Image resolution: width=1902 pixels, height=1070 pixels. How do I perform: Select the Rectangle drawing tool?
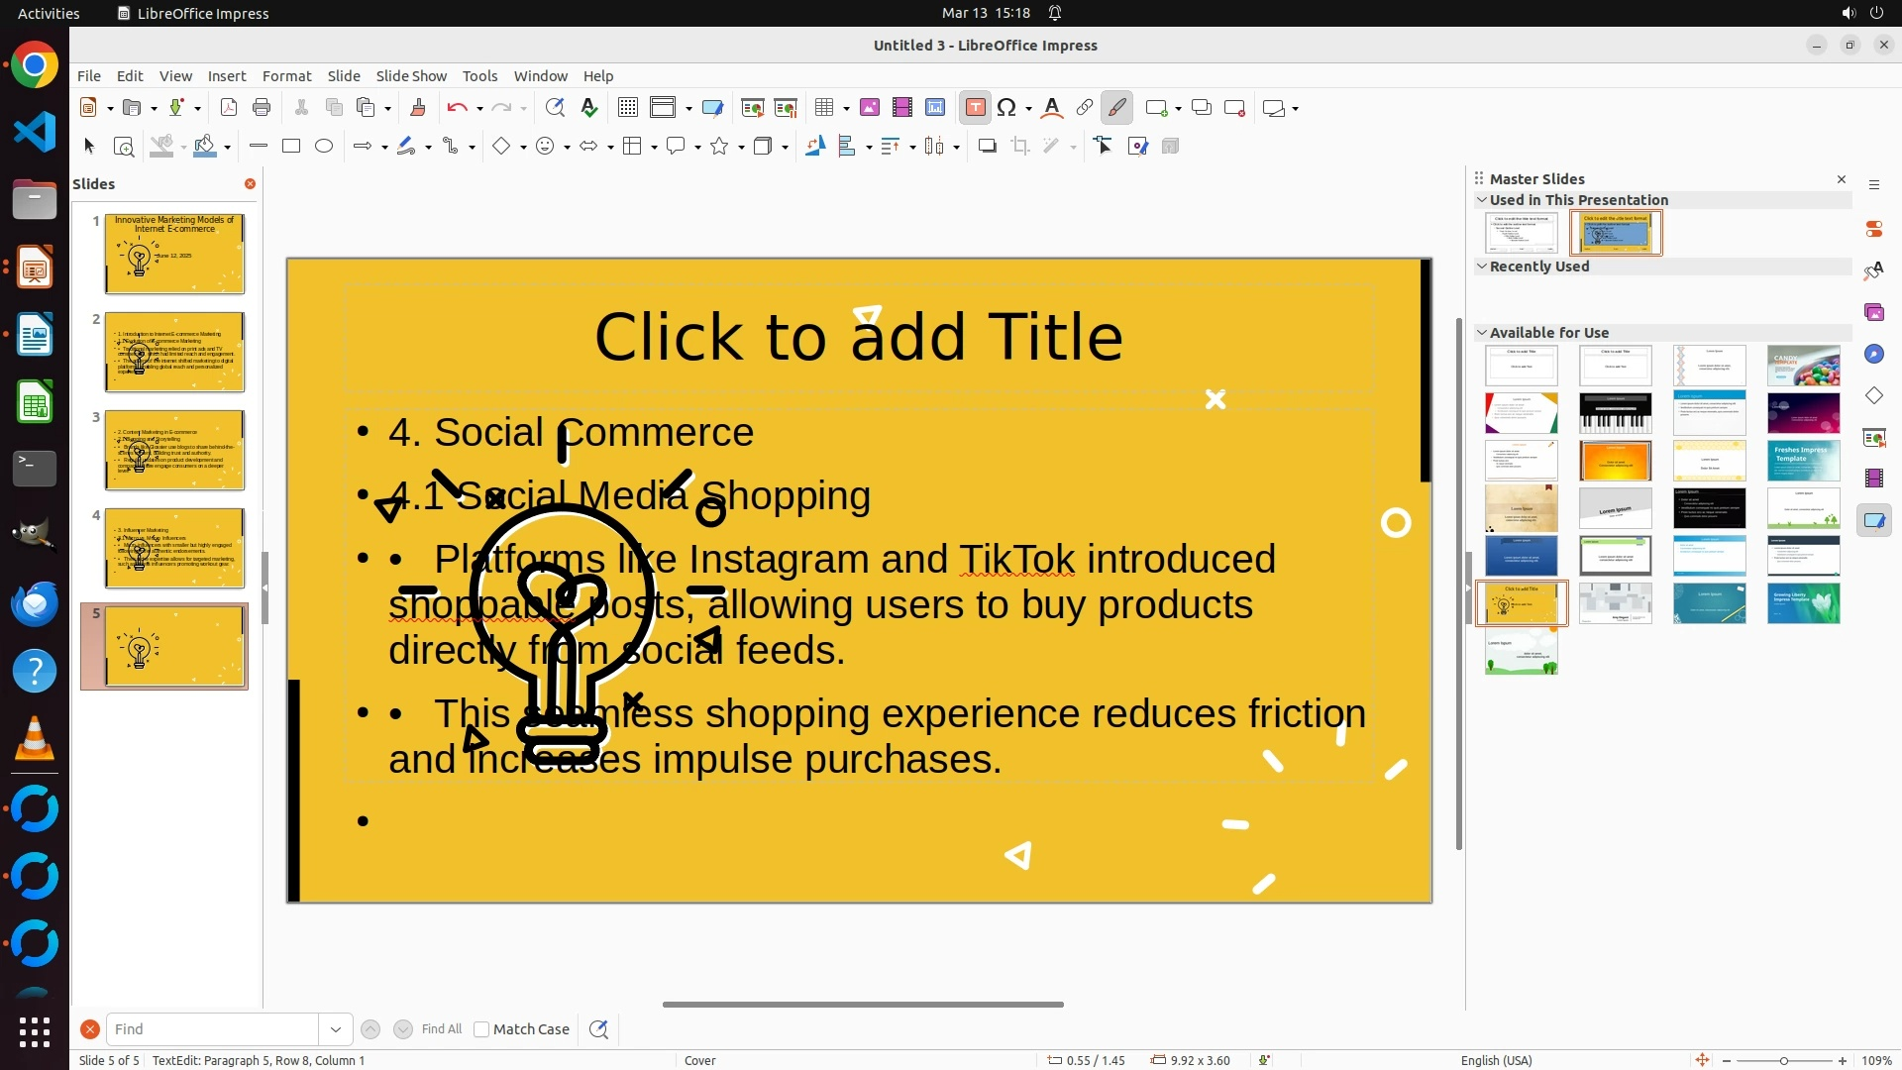pyautogui.click(x=291, y=147)
